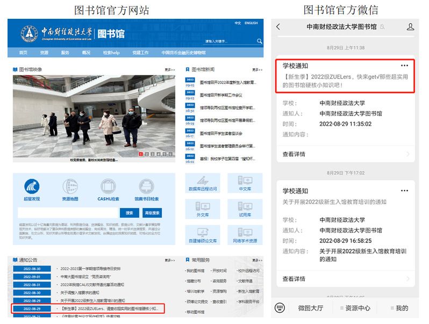The height and width of the screenshot is (324, 429).
Task: Tap the back arrow in WeChat header
Action: [278, 27]
